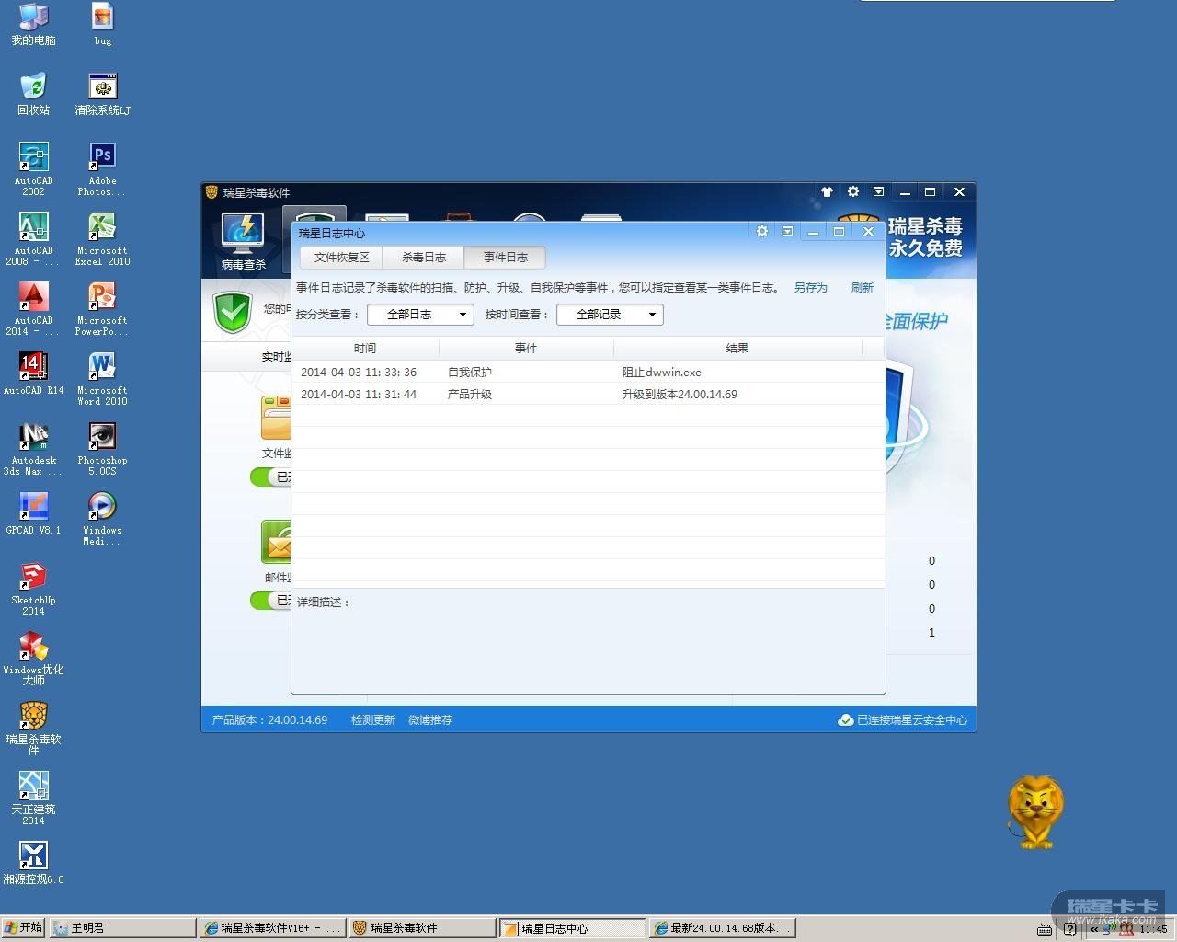Click the 产品升级 event cell
Image resolution: width=1177 pixels, height=942 pixels.
point(470,395)
